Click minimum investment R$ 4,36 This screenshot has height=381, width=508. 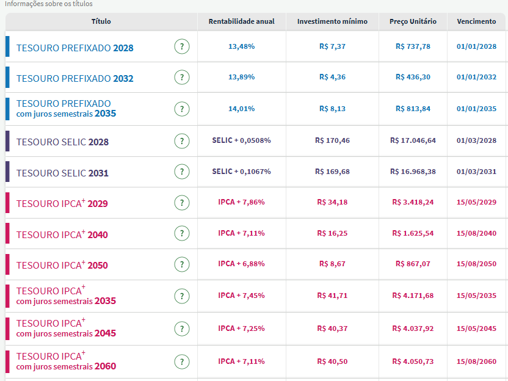[x=332, y=77]
